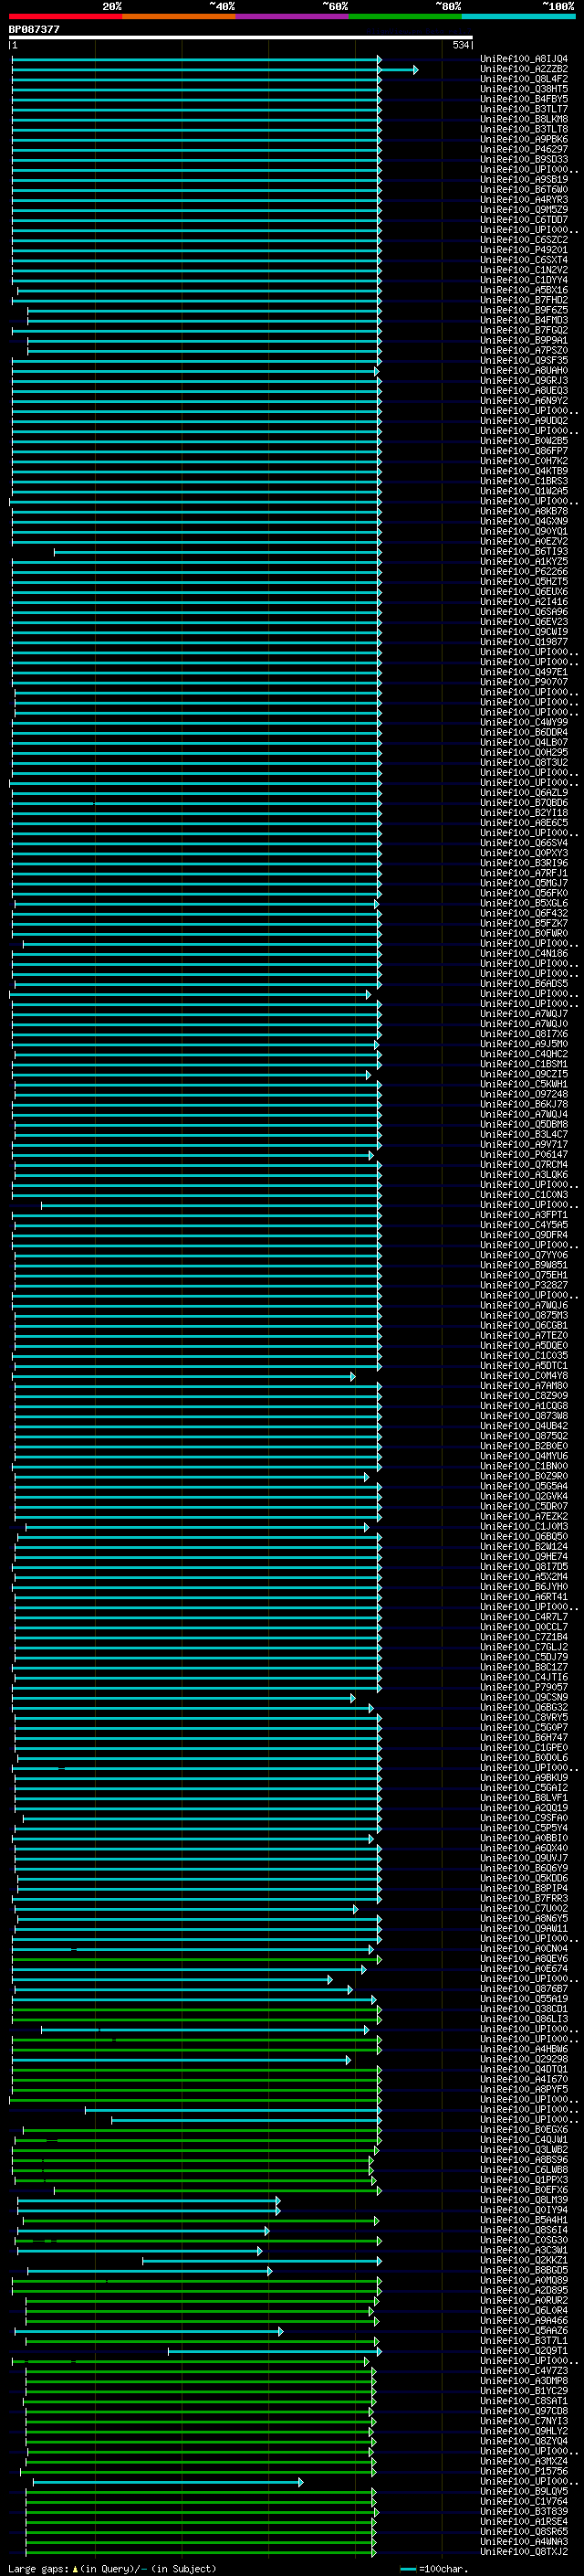The image size is (584, 2576).
Task: Select the UniRef100_Q55A19 label
Action: click(524, 1999)
